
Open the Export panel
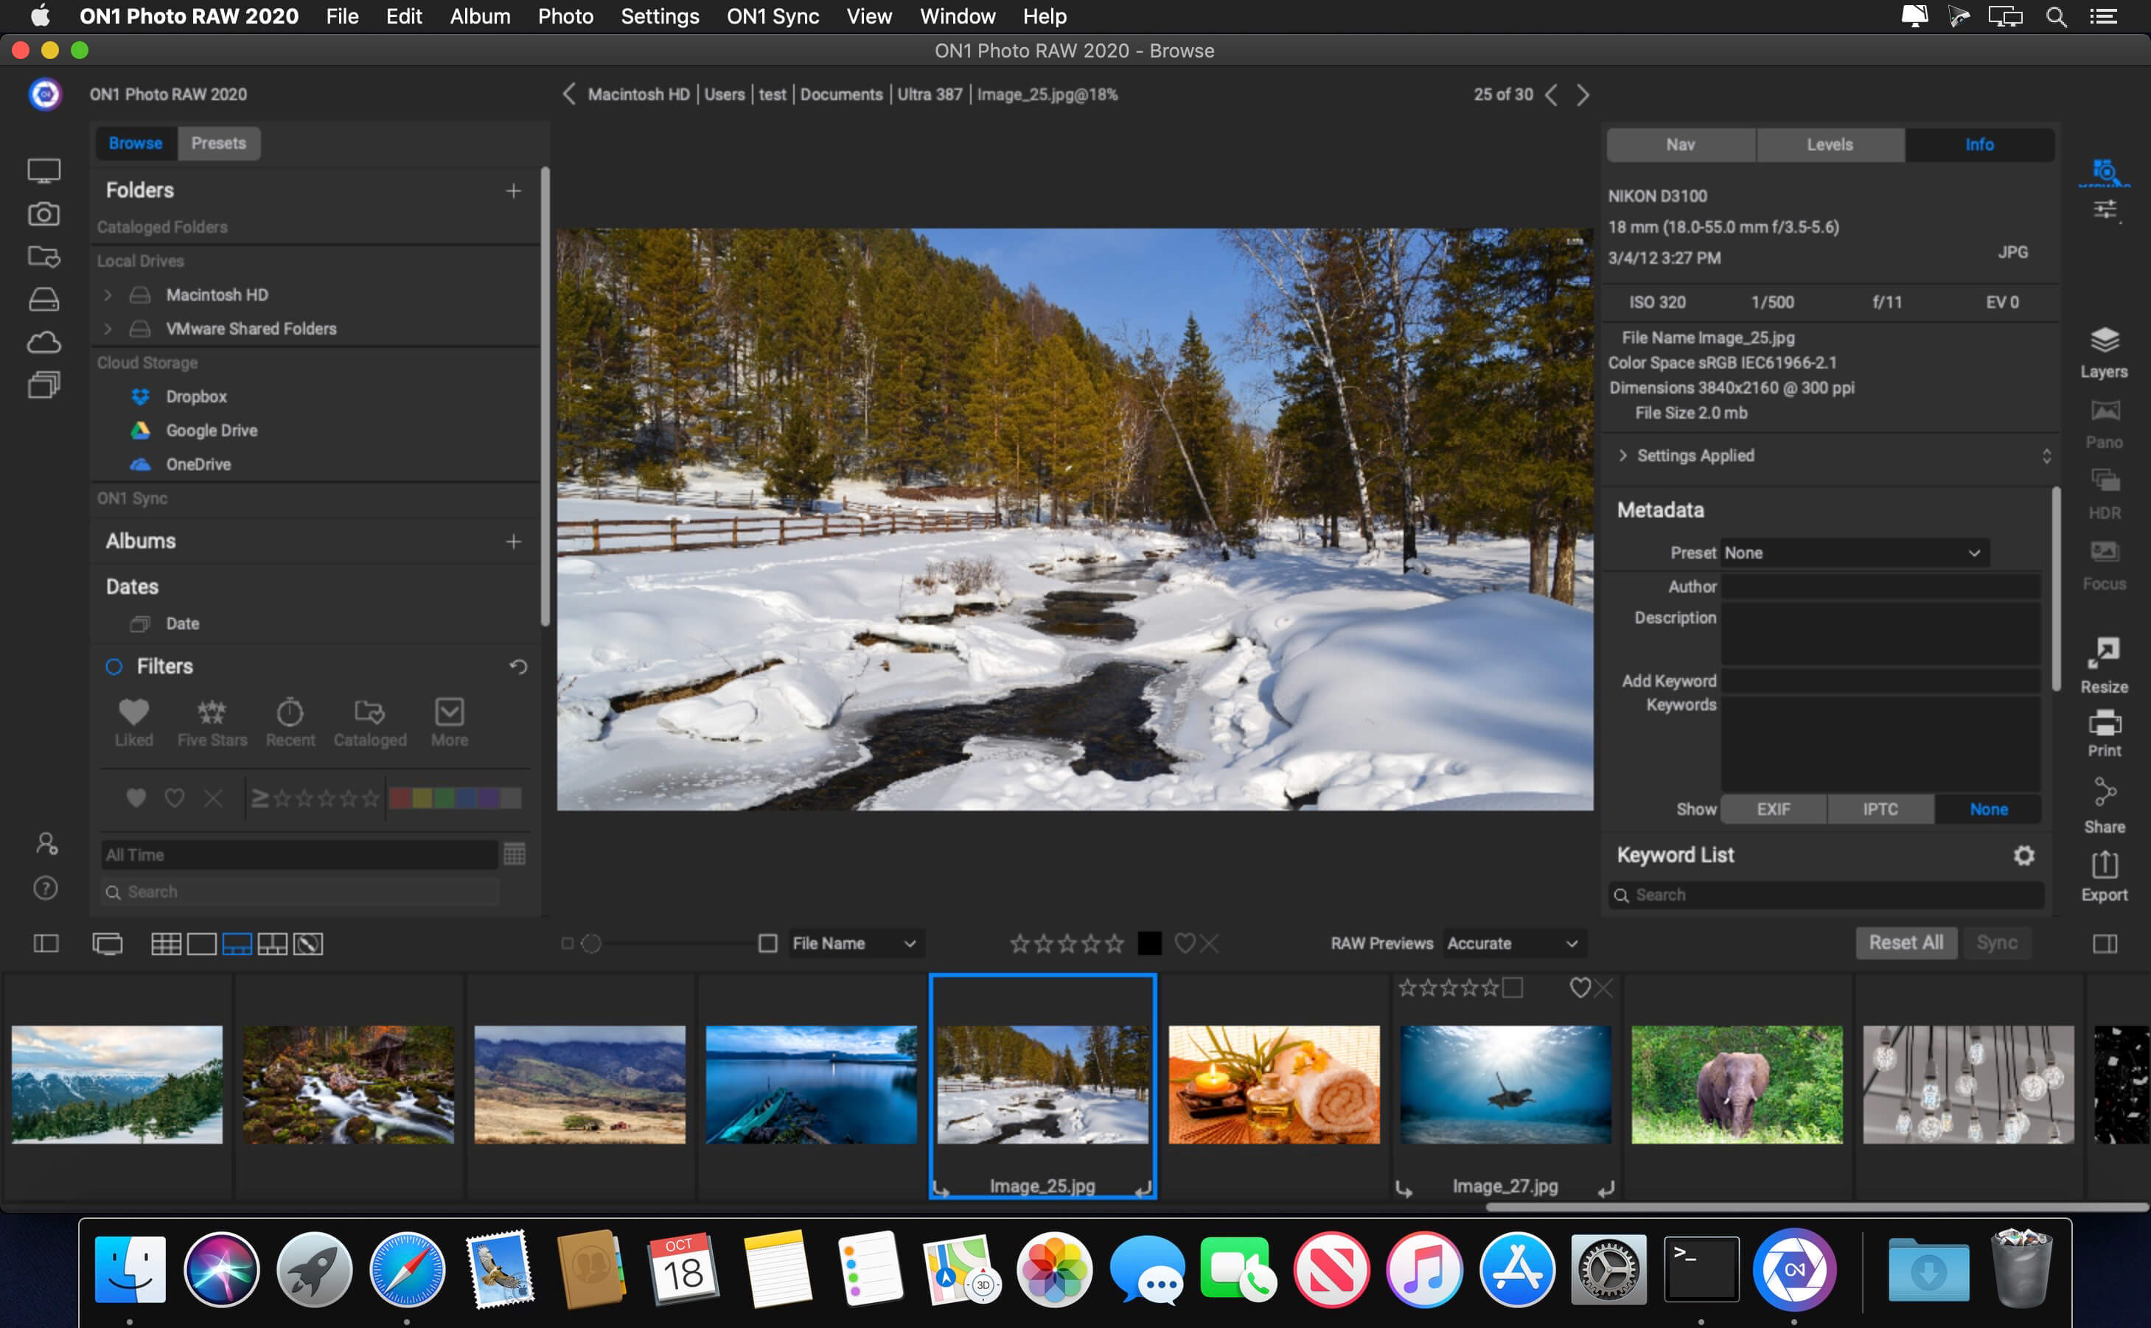tap(2104, 876)
